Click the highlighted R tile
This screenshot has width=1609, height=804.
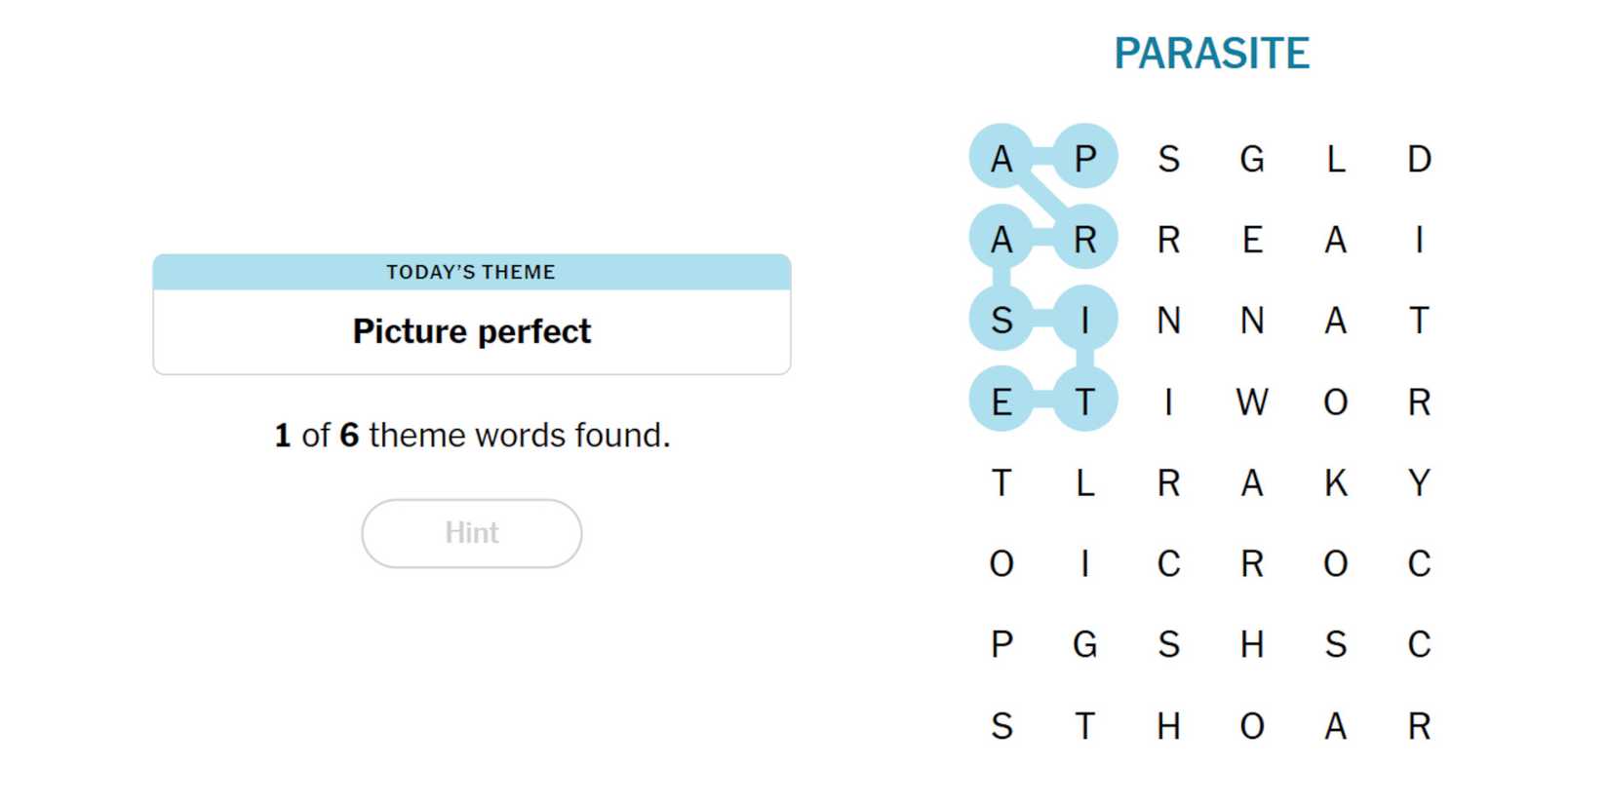(1085, 239)
